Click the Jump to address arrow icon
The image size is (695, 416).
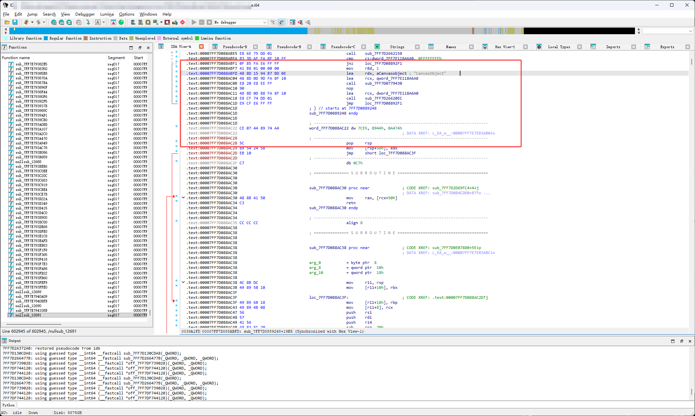coord(88,22)
